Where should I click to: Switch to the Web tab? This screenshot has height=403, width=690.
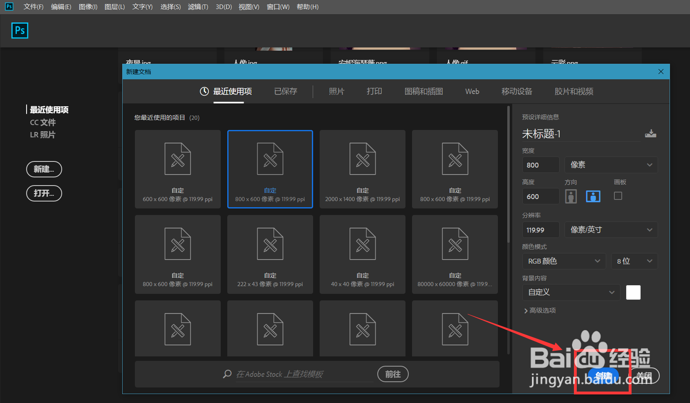[x=472, y=92]
